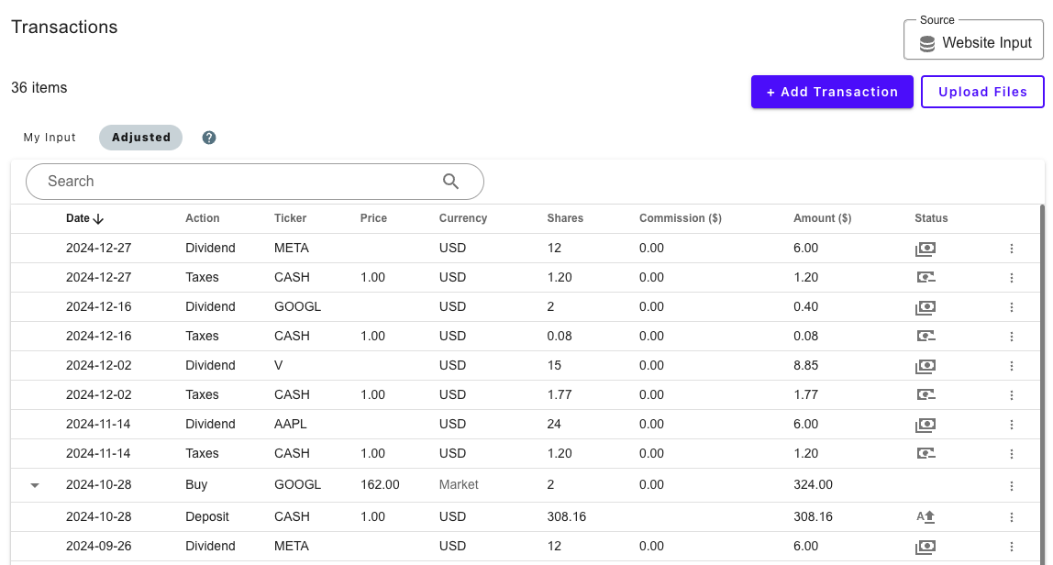Screen dimensions: 1053x565
Task: Click the help question mark icon
Action: coord(209,138)
